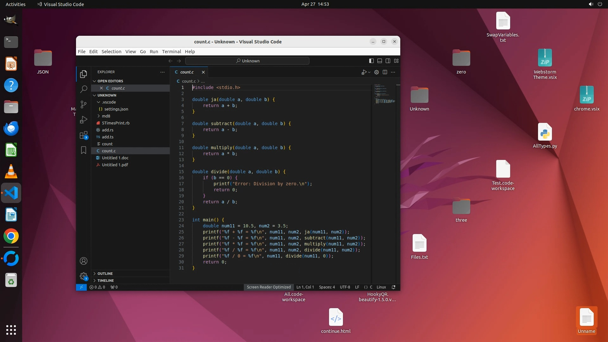Screen dimensions: 608x342
Task: Open the Bookmarks view icon
Action: (84, 150)
